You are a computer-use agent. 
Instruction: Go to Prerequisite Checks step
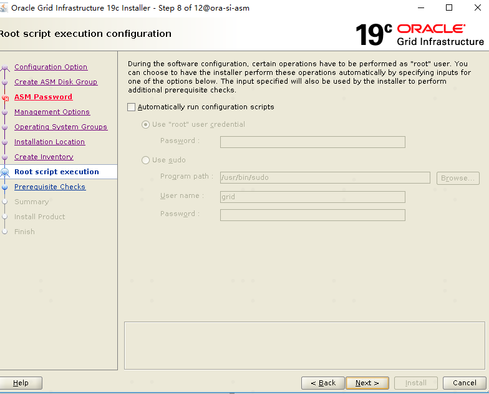point(50,187)
